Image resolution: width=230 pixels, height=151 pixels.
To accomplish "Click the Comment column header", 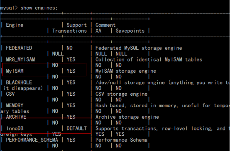I will 105,25.
